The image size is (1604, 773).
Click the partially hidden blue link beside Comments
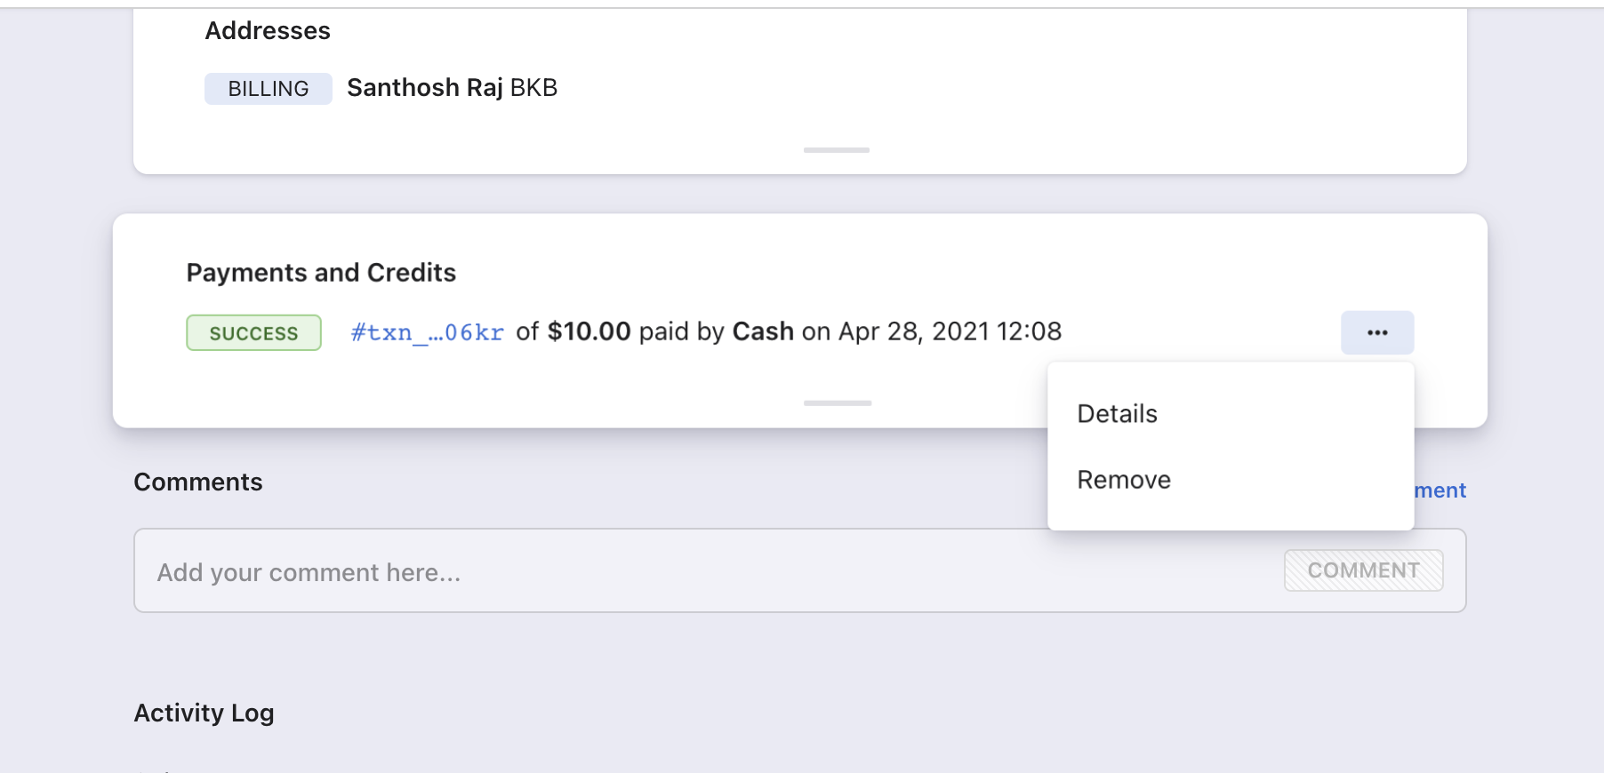[1440, 490]
